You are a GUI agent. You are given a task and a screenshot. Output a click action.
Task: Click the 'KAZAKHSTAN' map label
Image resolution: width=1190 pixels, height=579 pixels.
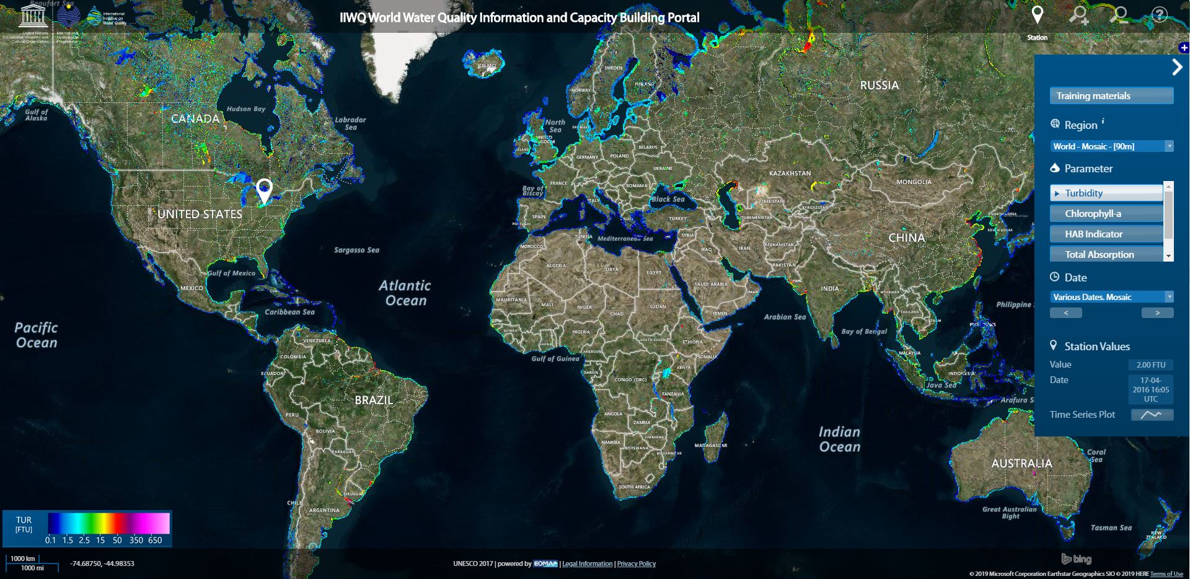790,173
